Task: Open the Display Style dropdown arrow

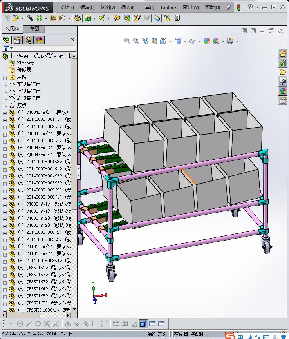Action: click(185, 41)
